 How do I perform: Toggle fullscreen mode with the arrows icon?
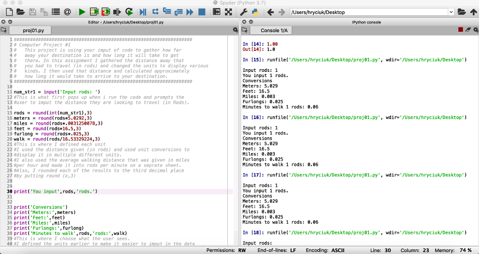tap(228, 12)
